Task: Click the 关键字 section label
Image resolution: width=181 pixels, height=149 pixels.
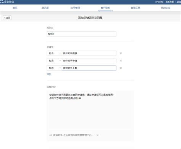Action: point(50,47)
